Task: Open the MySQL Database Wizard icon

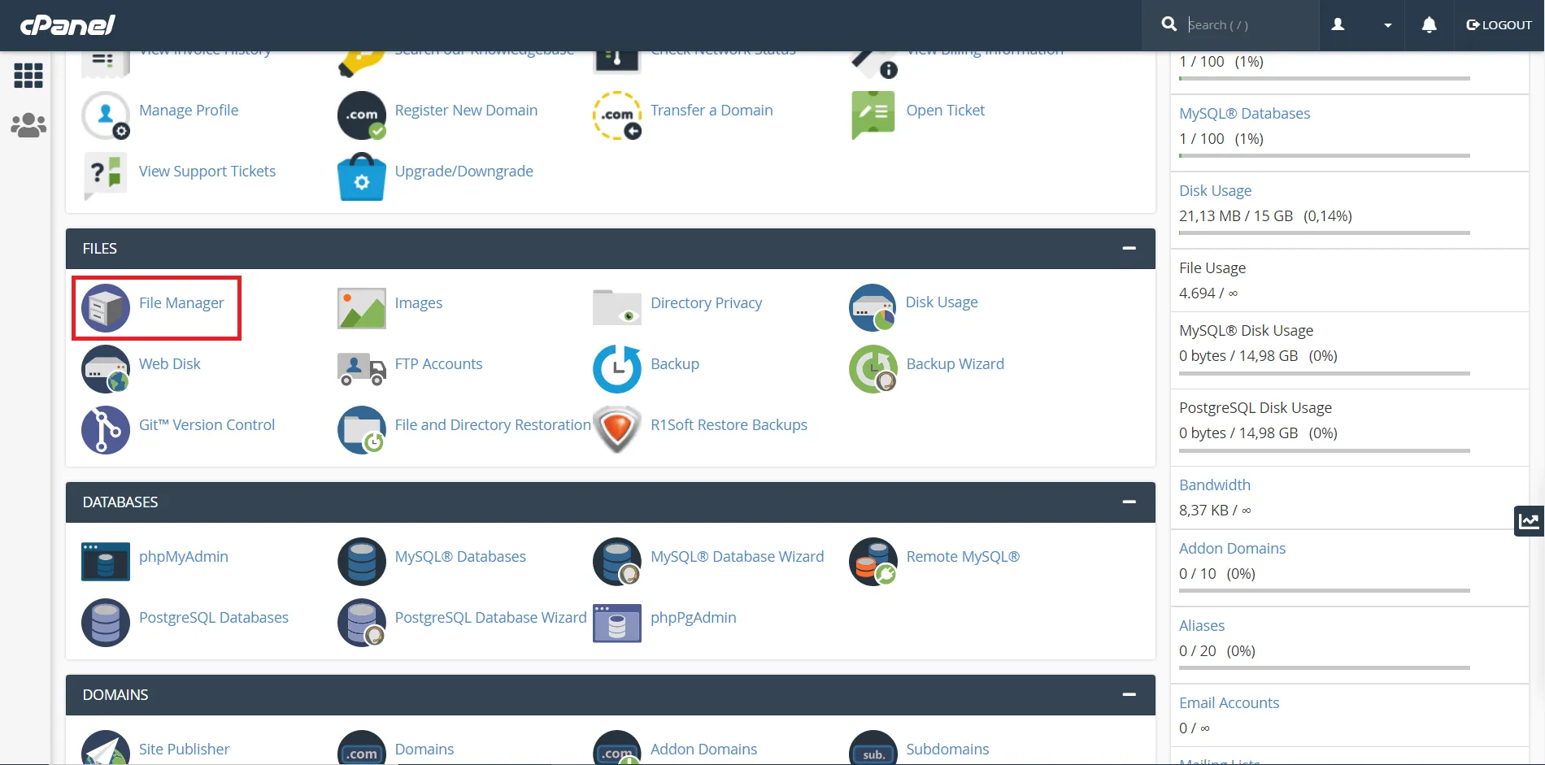Action: [x=617, y=562]
